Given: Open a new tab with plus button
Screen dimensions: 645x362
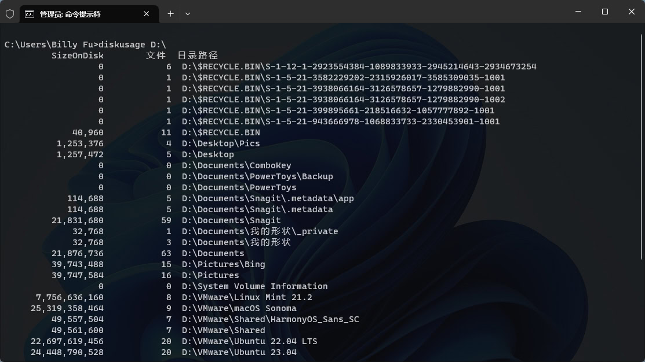Looking at the screenshot, I should pyautogui.click(x=170, y=14).
